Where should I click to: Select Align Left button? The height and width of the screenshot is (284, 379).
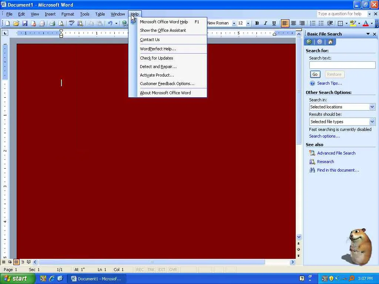(x=285, y=23)
